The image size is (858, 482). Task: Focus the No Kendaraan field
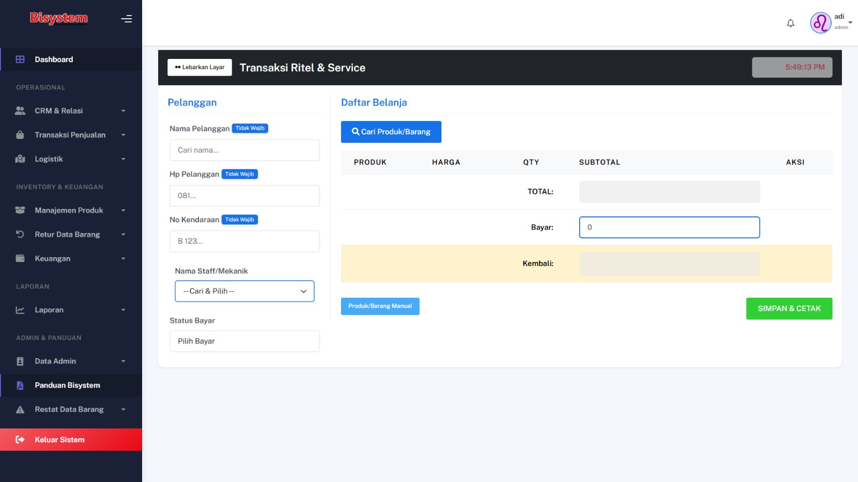245,241
